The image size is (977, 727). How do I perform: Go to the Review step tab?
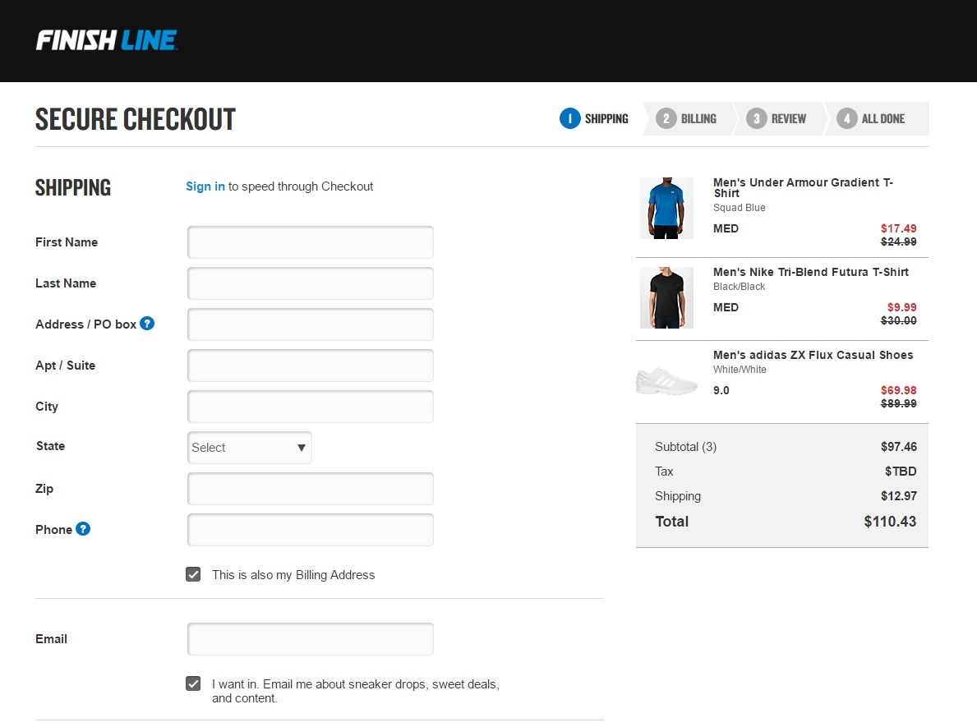tap(777, 118)
